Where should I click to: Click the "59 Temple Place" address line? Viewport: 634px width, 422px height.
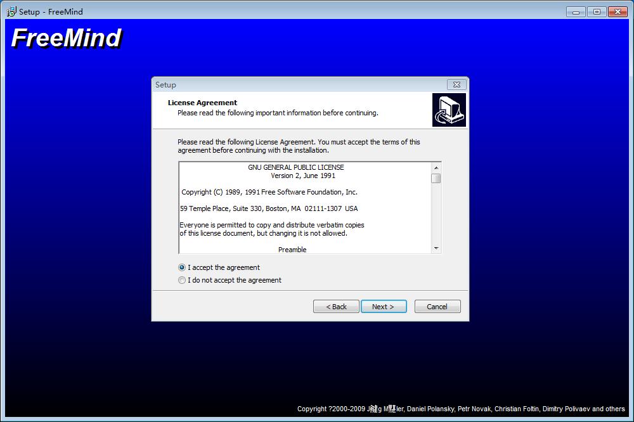click(x=269, y=208)
